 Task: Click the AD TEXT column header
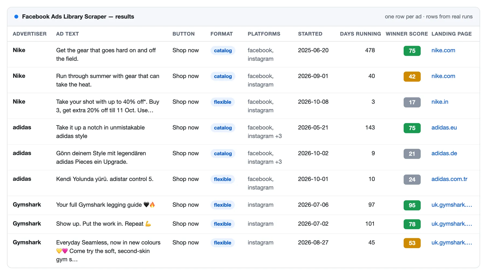67,34
